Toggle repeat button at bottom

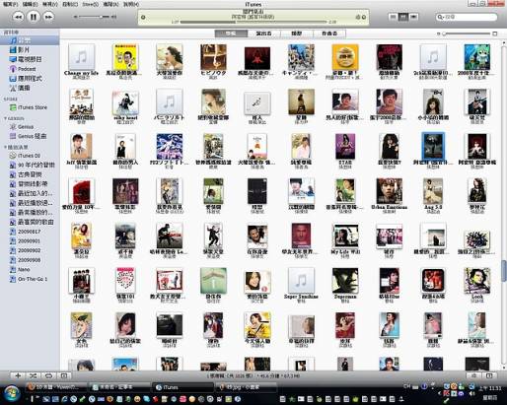[x=48, y=375]
